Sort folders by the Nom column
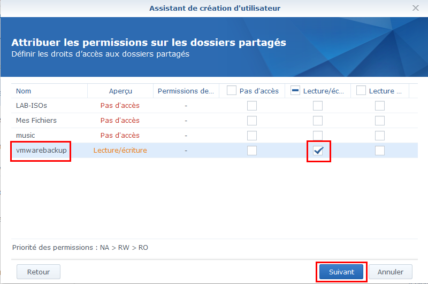428x284 pixels. tap(24, 91)
